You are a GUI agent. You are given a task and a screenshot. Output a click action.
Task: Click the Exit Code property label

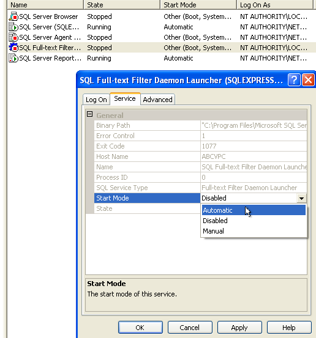(110, 146)
